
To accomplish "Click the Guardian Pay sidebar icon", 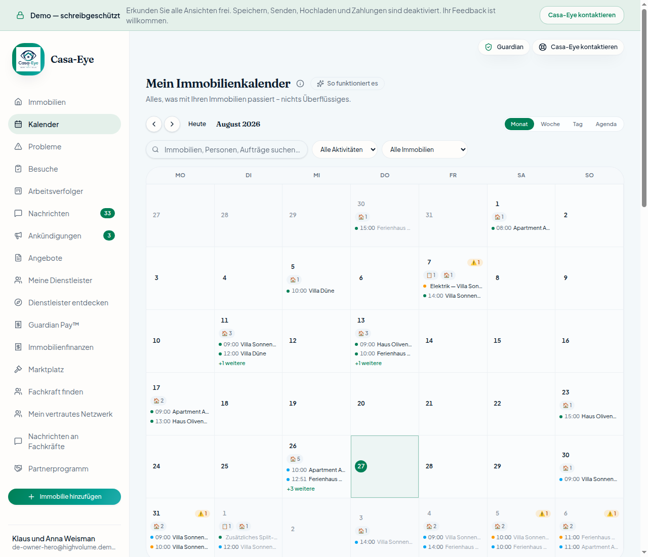I will [18, 325].
